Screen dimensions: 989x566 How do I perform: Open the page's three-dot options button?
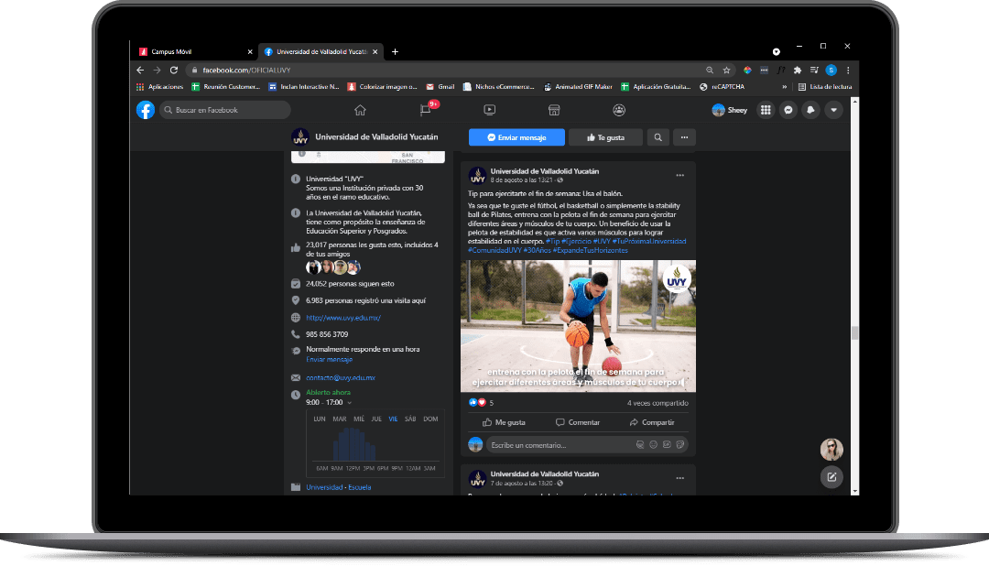[x=684, y=137]
